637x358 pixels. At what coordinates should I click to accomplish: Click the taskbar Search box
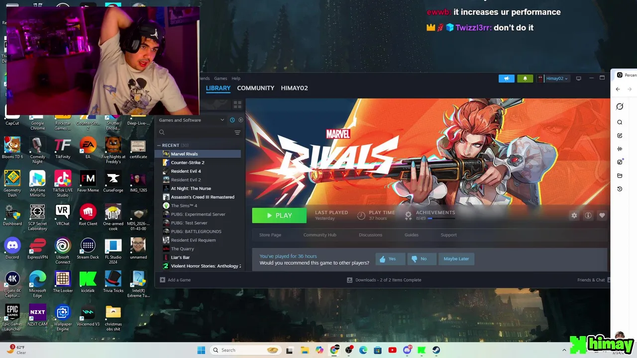(x=245, y=350)
